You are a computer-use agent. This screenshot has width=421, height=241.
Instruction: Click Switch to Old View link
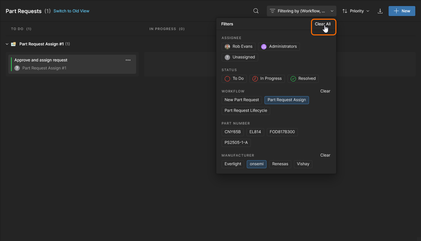71,11
